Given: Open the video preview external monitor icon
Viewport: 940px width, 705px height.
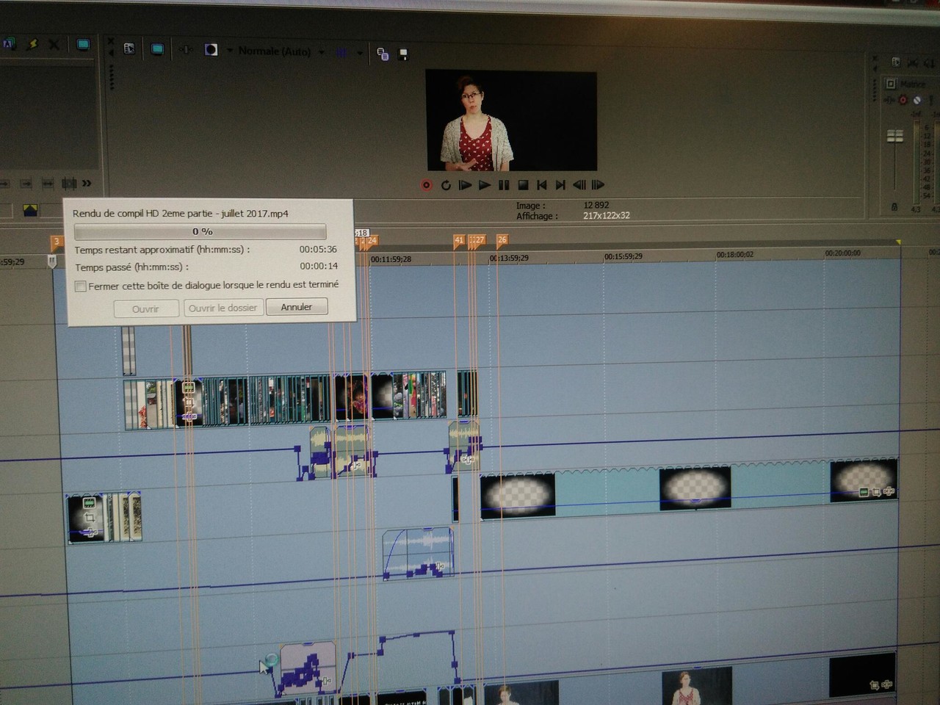Looking at the screenshot, I should [x=157, y=49].
